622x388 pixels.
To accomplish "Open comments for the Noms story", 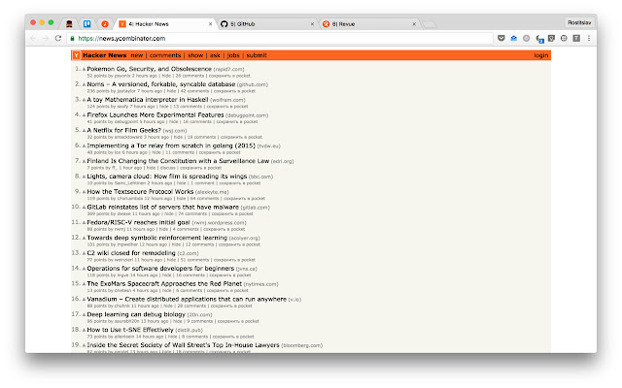I will pos(194,91).
